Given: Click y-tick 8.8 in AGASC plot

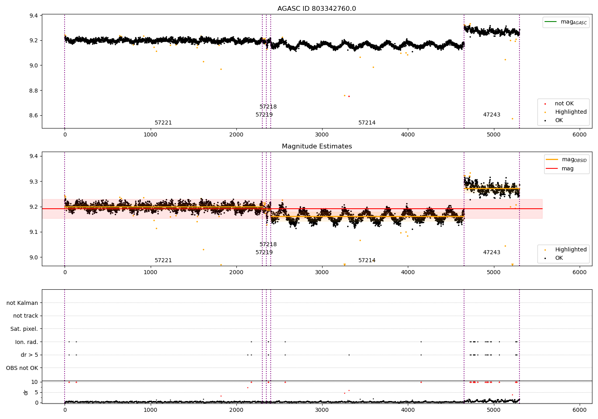Looking at the screenshot, I should click(34, 91).
